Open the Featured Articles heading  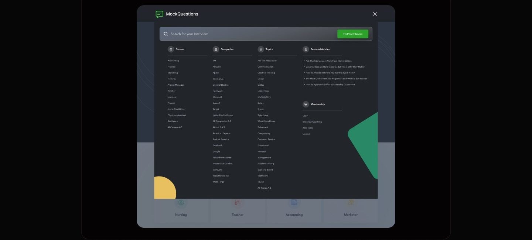320,49
